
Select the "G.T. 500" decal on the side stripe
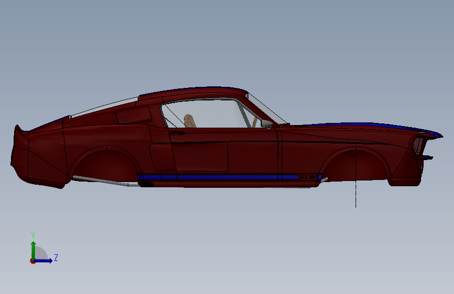coord(307,177)
